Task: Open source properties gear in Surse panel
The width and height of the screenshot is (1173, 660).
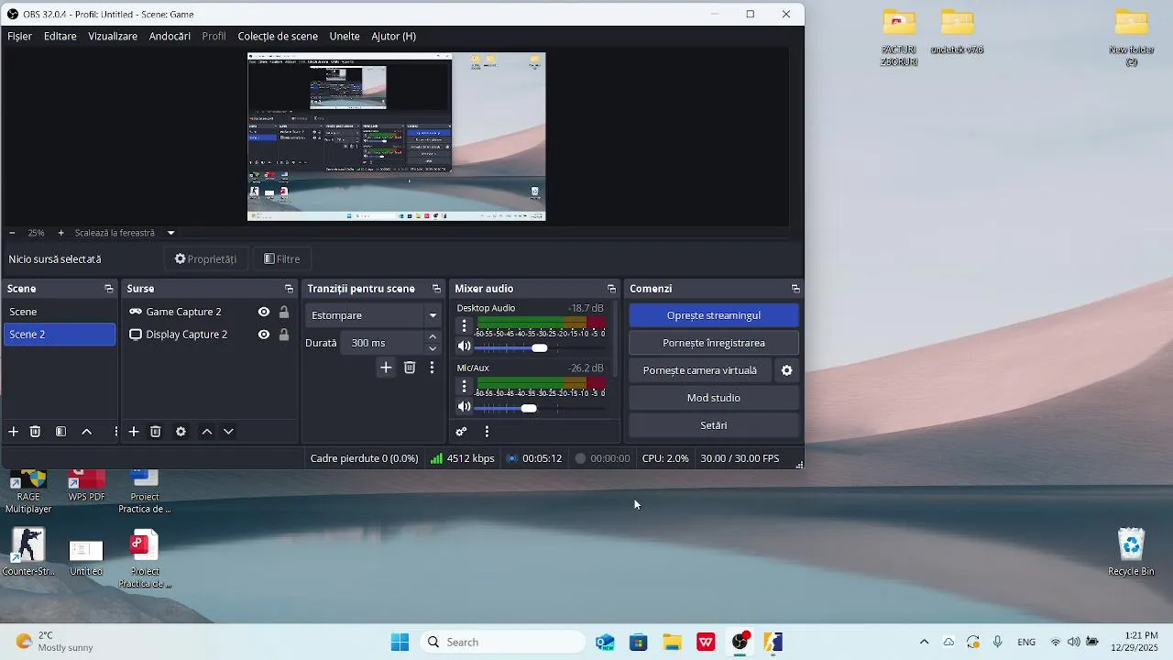Action: coord(181,432)
